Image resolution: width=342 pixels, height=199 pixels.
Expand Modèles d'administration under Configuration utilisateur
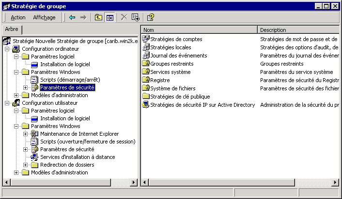click(16, 173)
